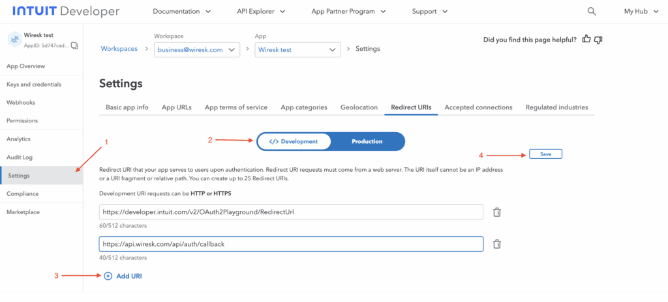Screen dimensions: 668x302
Task: Click the '60/512 characters' counter text
Action: (x=123, y=226)
